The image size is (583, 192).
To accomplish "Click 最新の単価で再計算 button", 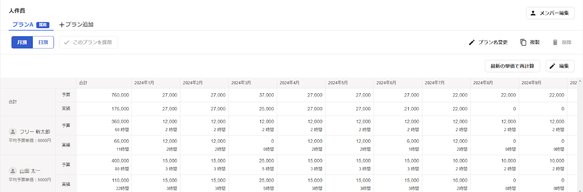I will click(512, 66).
